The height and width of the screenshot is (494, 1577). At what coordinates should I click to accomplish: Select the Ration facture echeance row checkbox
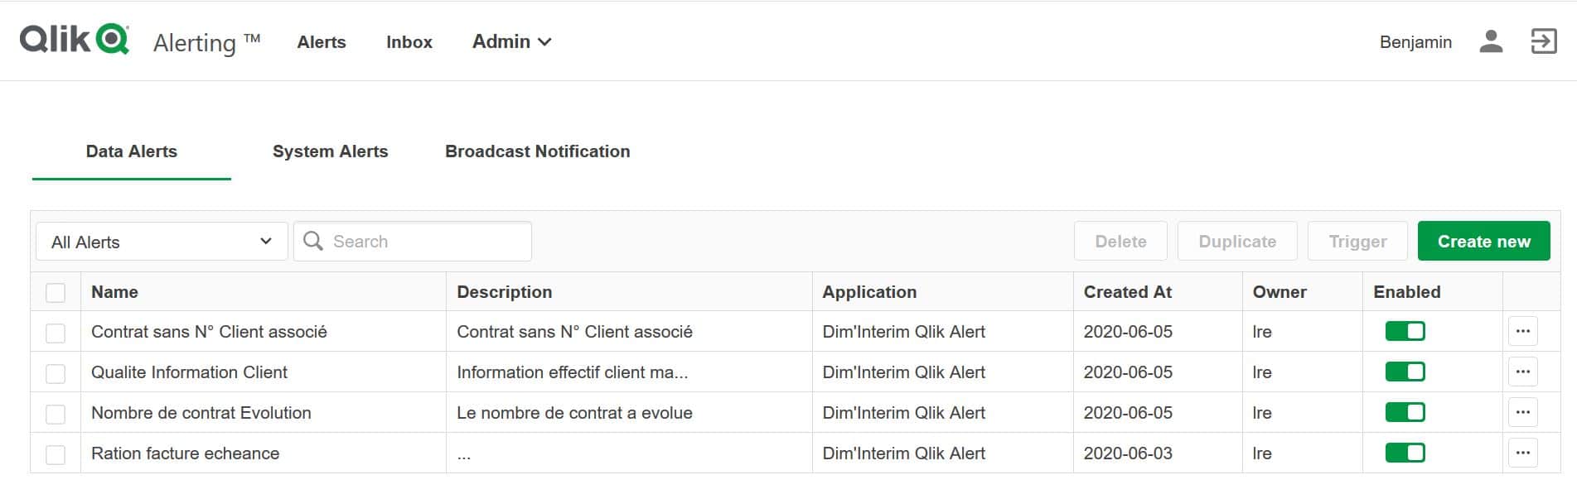point(56,454)
